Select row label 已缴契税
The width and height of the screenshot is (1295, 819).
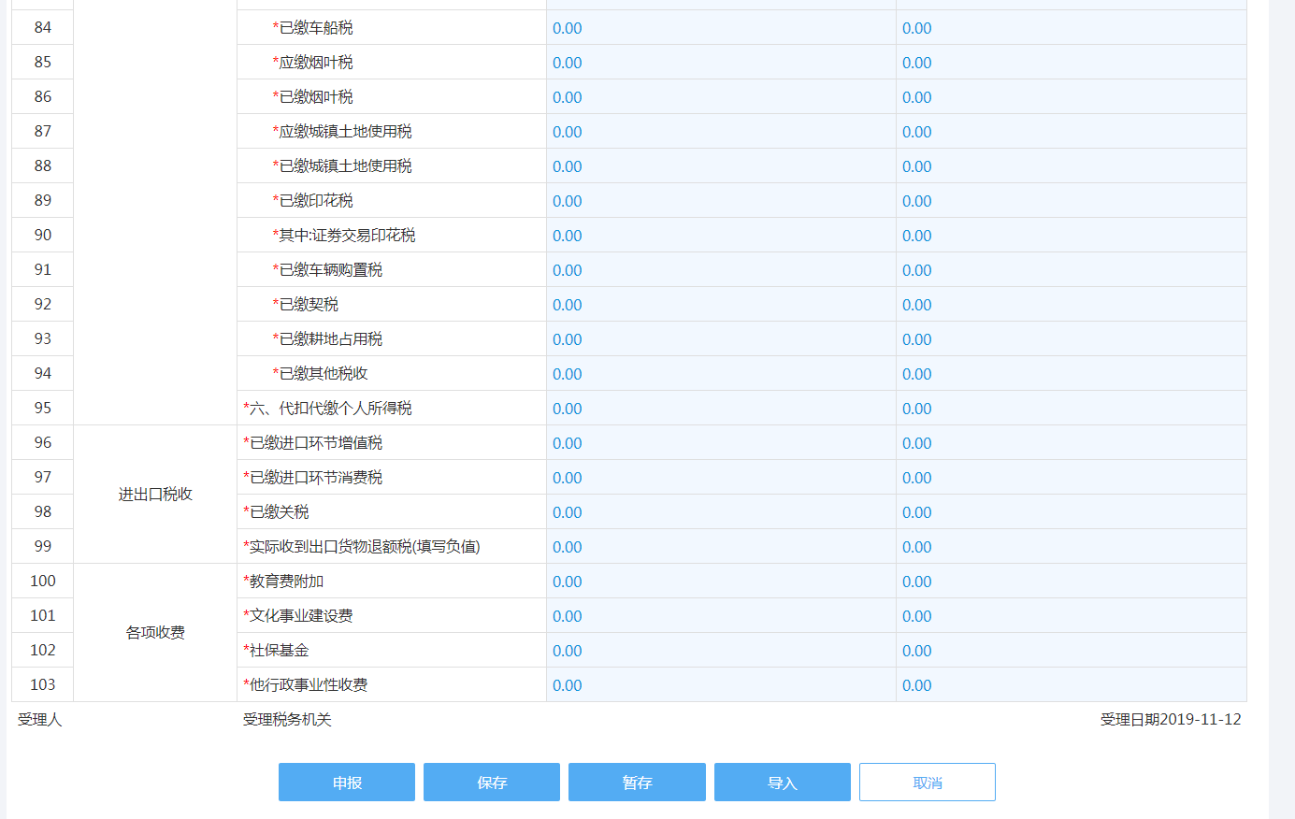(306, 305)
